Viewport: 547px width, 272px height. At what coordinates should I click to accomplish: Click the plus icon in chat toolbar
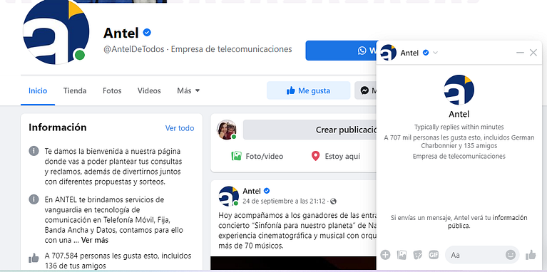pyautogui.click(x=385, y=255)
